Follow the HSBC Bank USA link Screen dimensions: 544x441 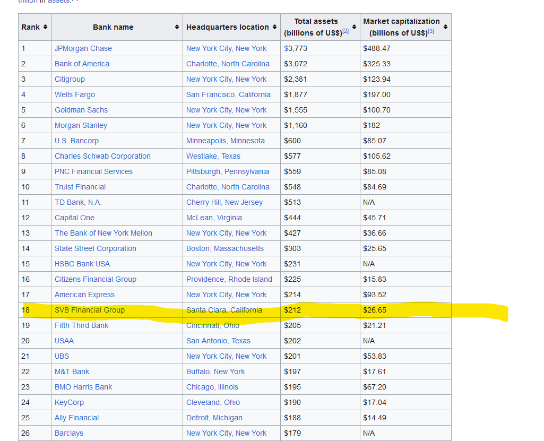[x=82, y=264]
